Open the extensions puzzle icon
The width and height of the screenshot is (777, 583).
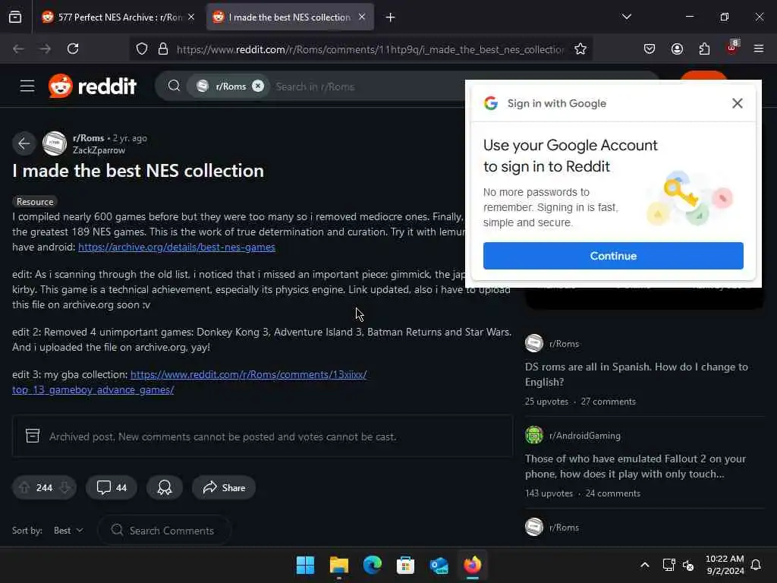[704, 49]
